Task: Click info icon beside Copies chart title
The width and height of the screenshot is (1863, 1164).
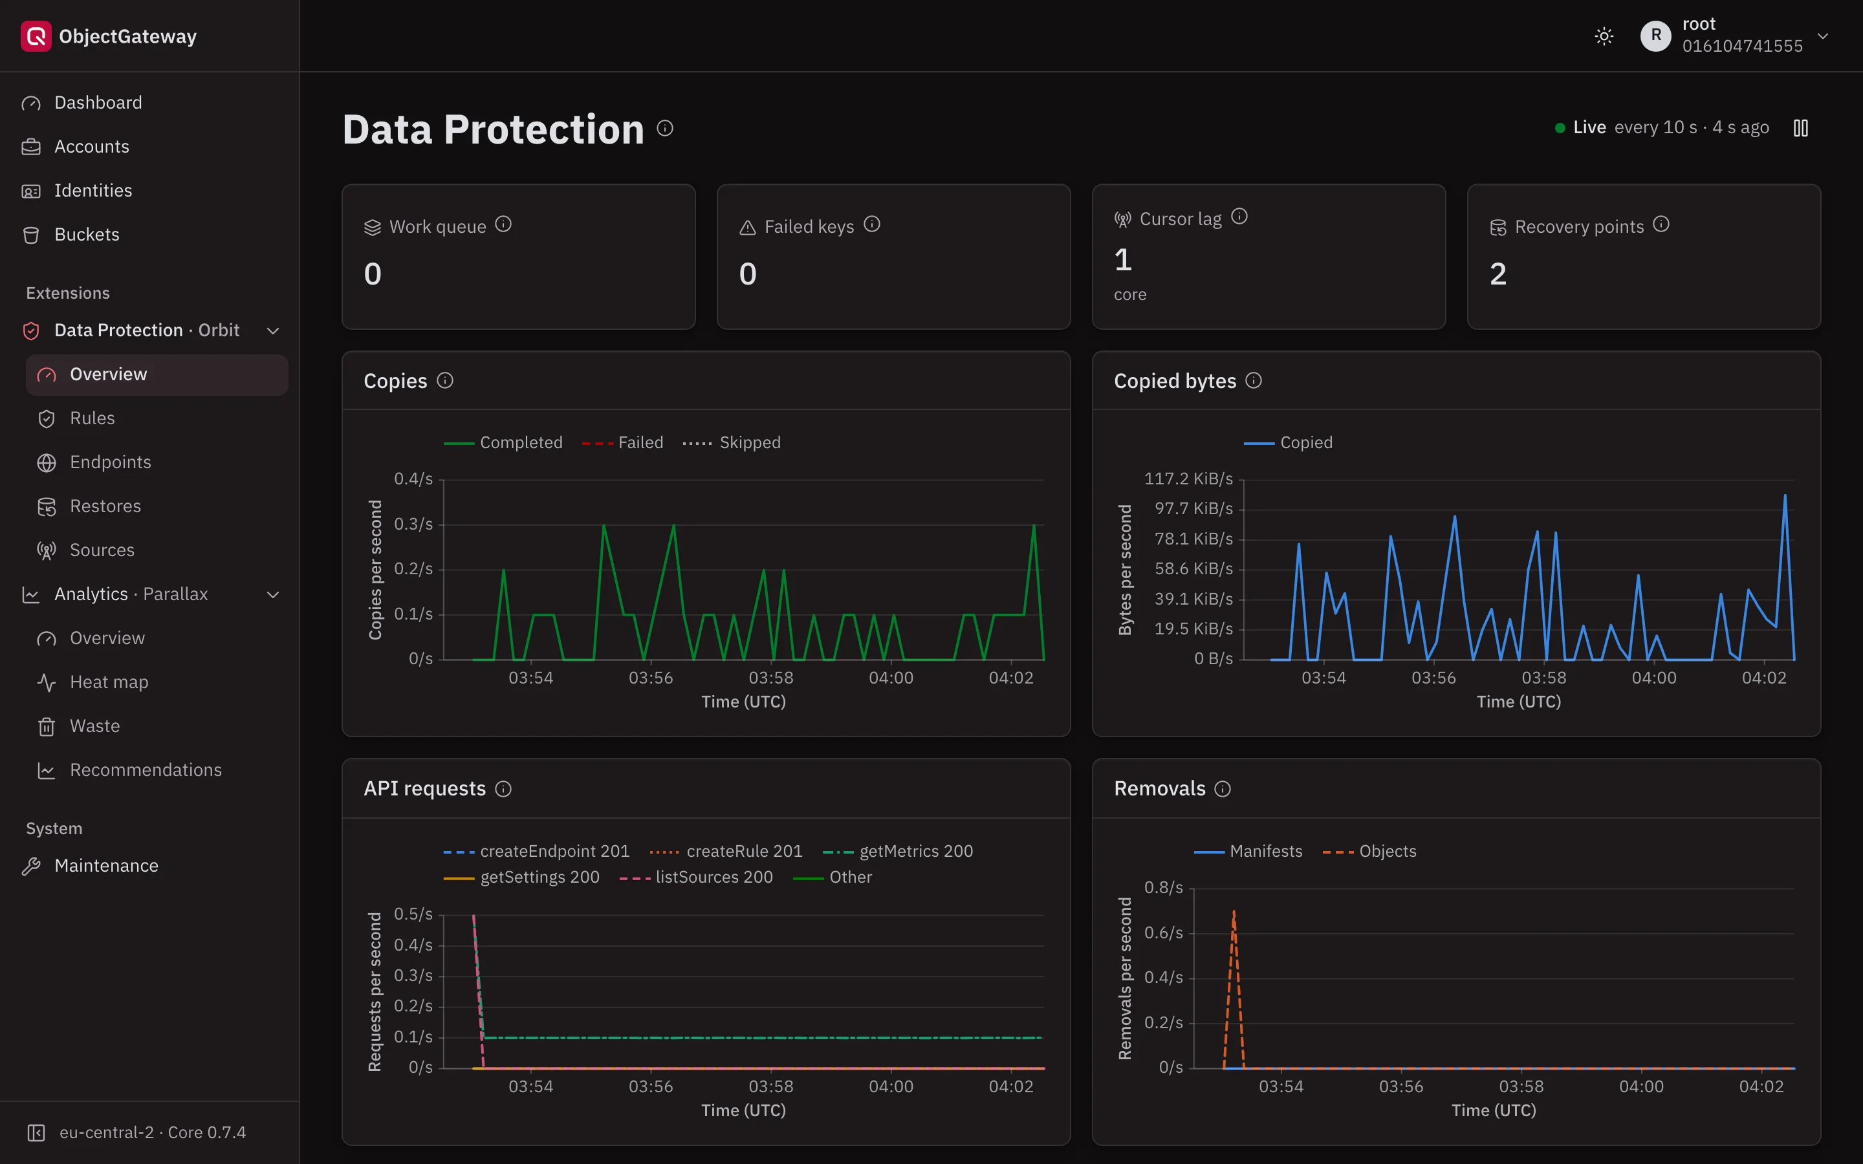Action: (x=445, y=380)
